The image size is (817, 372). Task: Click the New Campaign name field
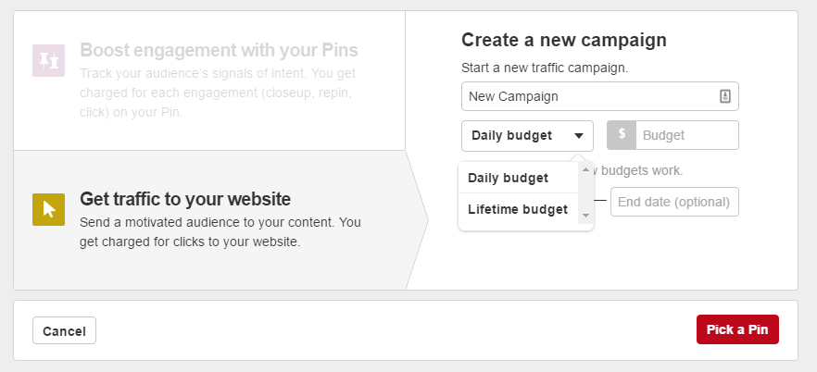(588, 96)
